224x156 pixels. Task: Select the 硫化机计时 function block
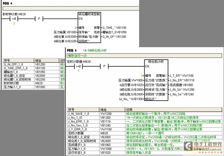156,80
